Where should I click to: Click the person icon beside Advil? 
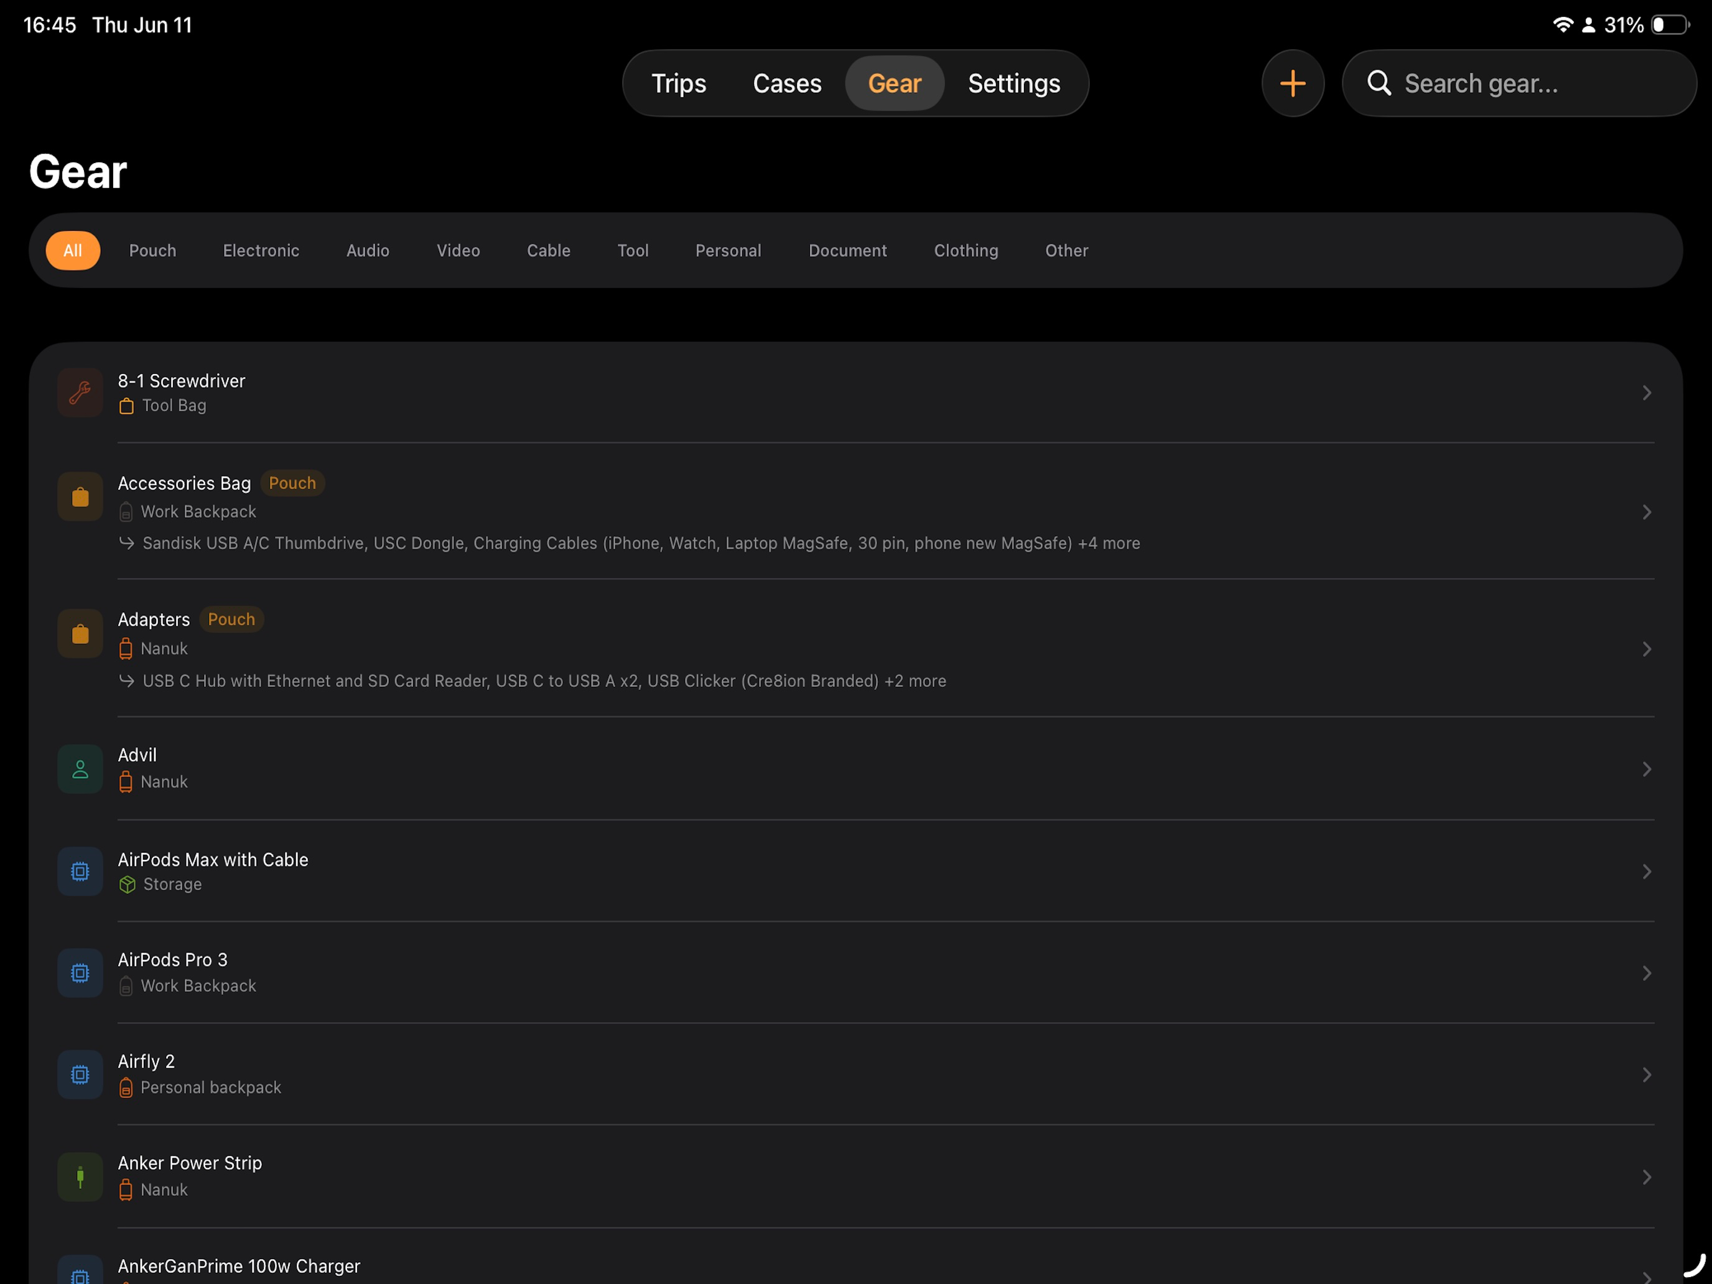click(80, 770)
